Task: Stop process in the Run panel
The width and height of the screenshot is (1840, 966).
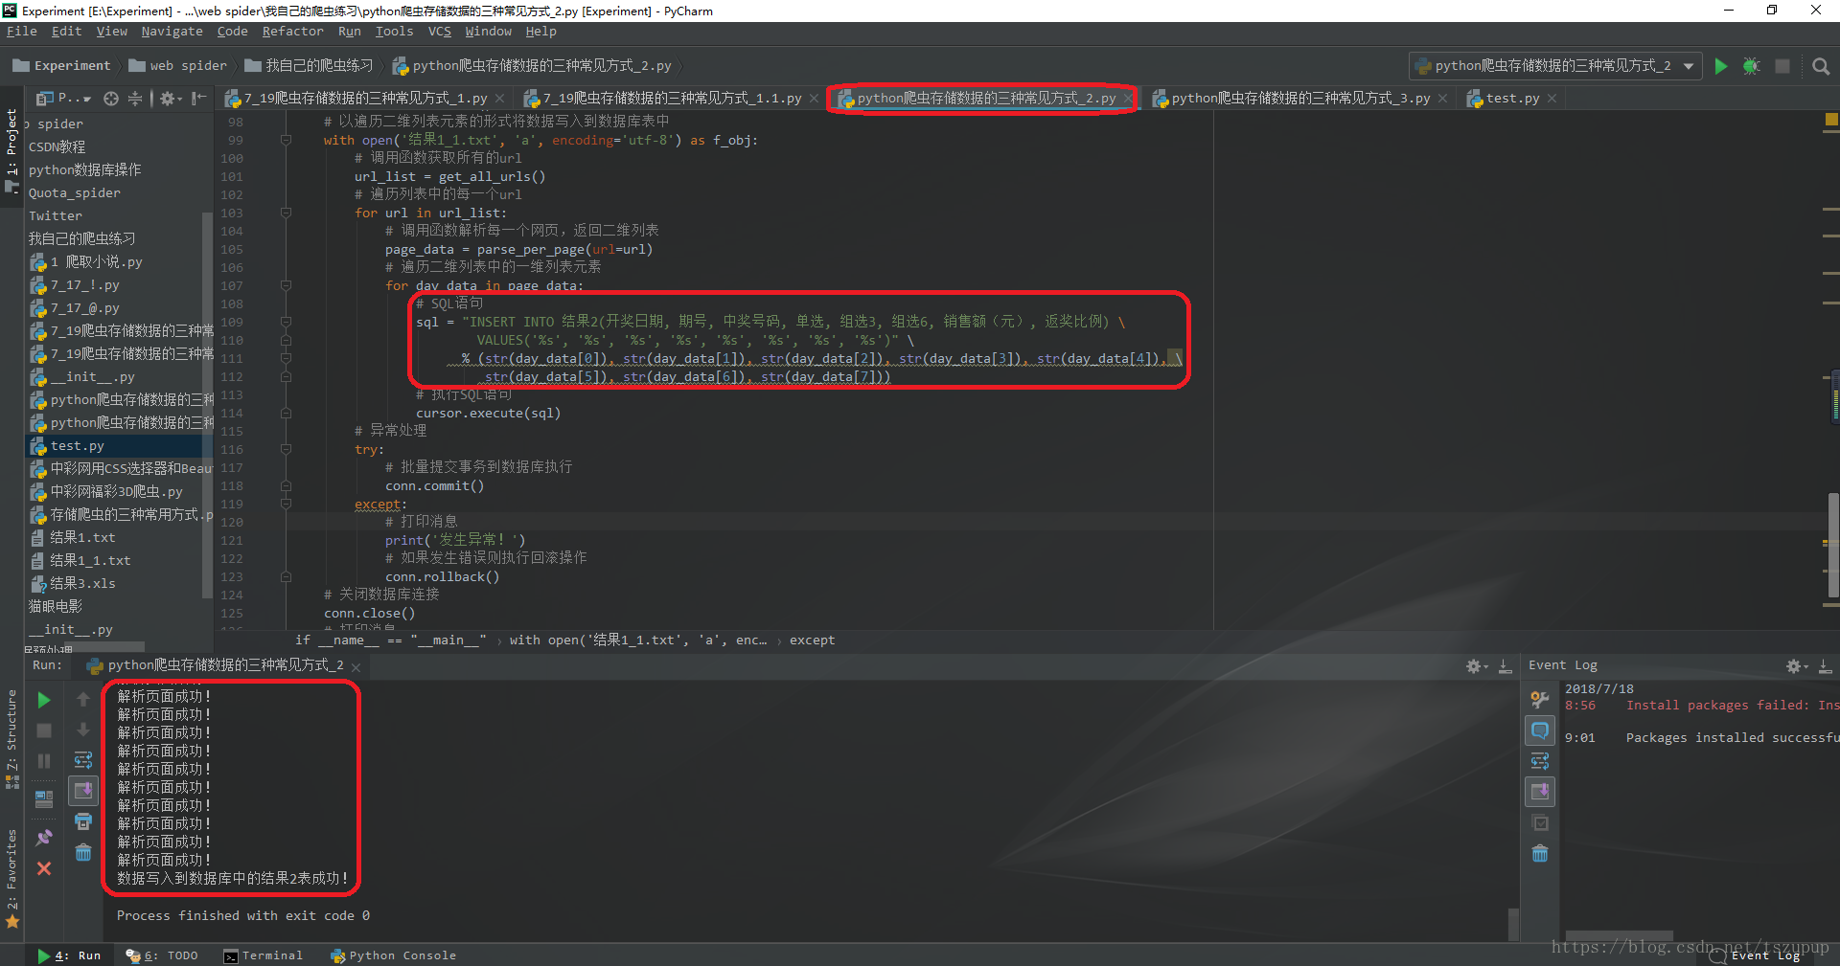Action: pyautogui.click(x=44, y=730)
